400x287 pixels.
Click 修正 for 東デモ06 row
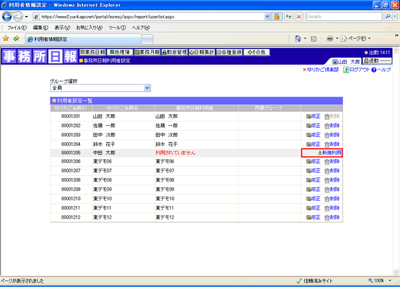[313, 161]
